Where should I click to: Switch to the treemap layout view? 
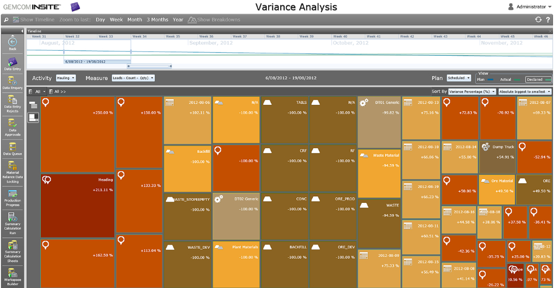point(33,117)
